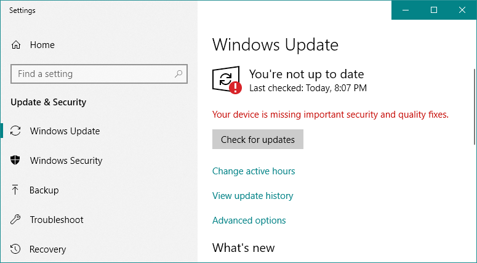Click the Recovery history icon
The image size is (477, 263).
(x=16, y=249)
